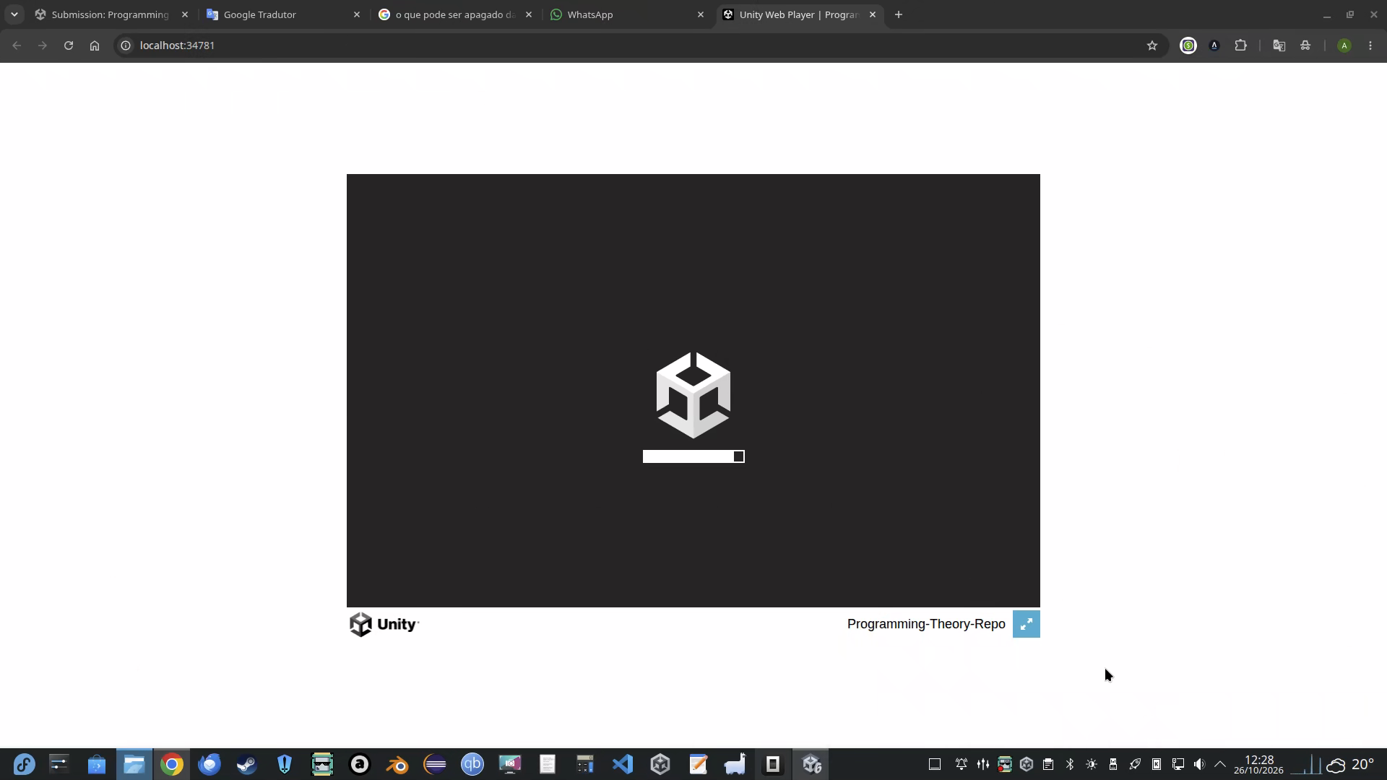Toggle Bluetooth from the system tray
Viewport: 1387px width, 780px height.
click(x=1070, y=764)
